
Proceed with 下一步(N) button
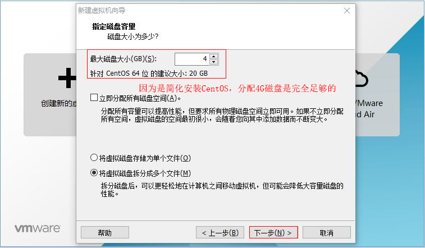coord(273,232)
